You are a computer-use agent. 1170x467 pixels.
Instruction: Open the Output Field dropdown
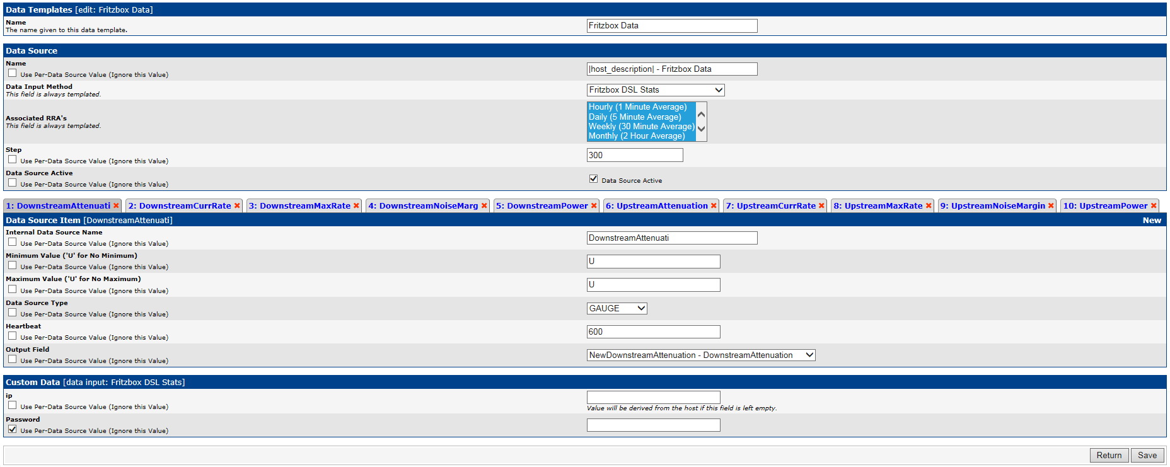point(701,355)
